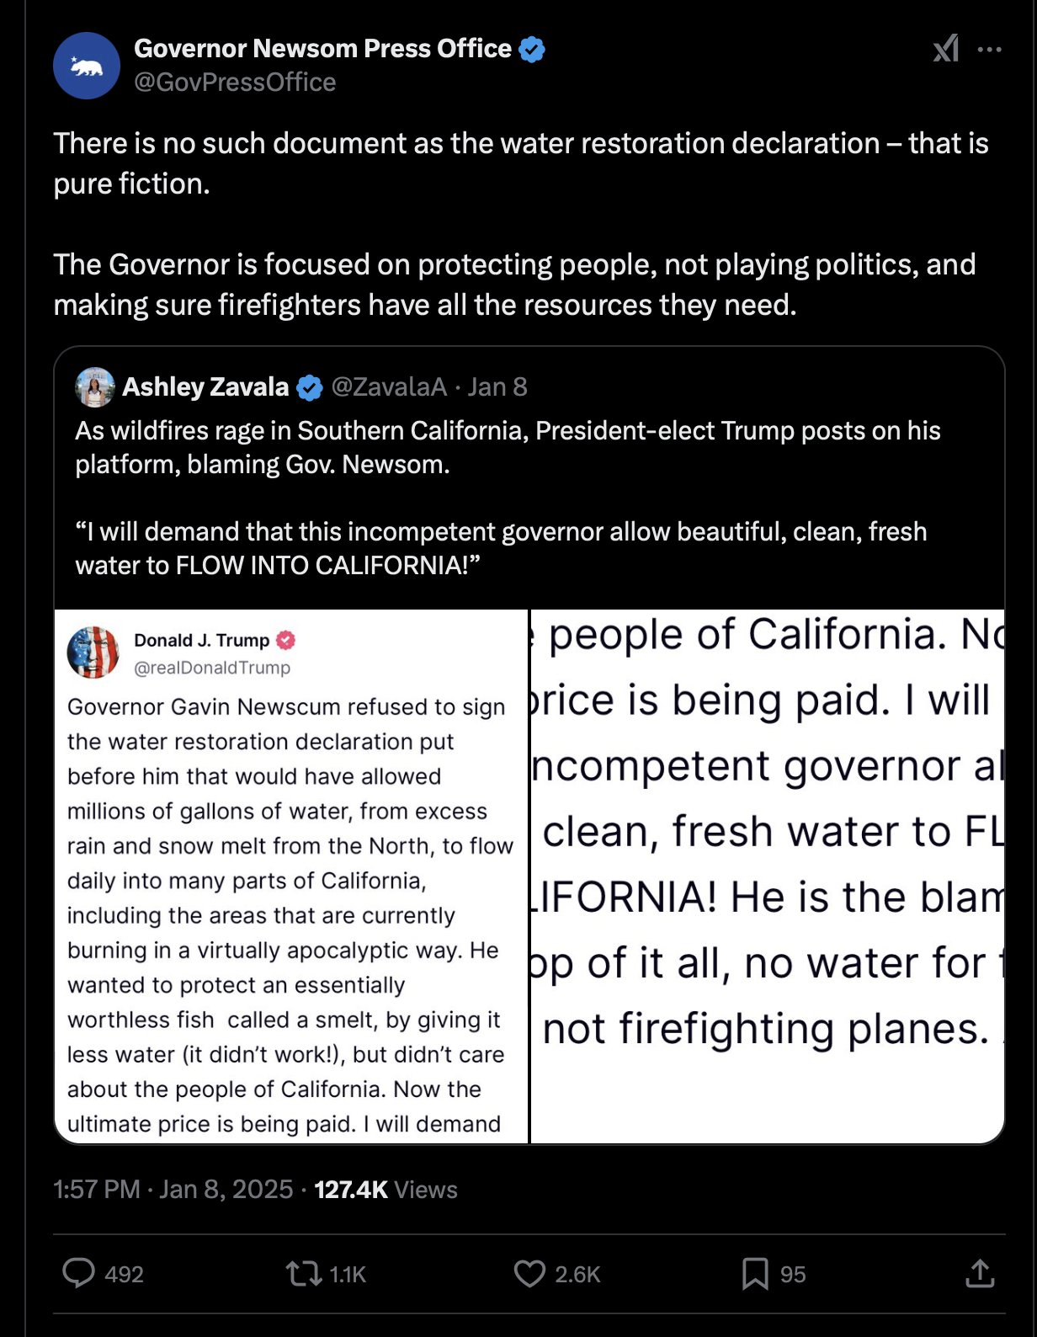1037x1337 pixels.
Task: Click the @ZavalaA handle
Action: tap(389, 387)
